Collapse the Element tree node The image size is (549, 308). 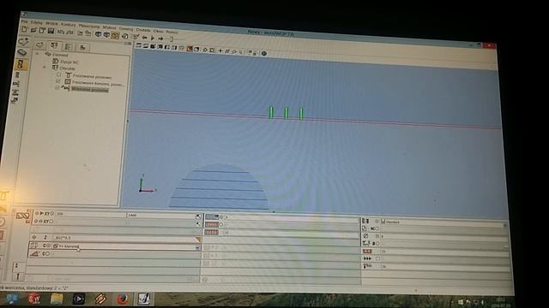(37, 54)
